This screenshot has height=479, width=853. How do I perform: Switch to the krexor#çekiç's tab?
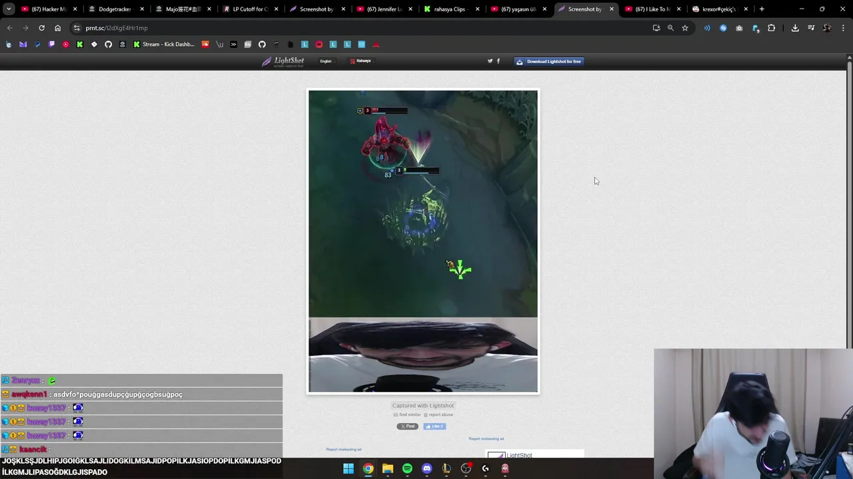(x=720, y=9)
